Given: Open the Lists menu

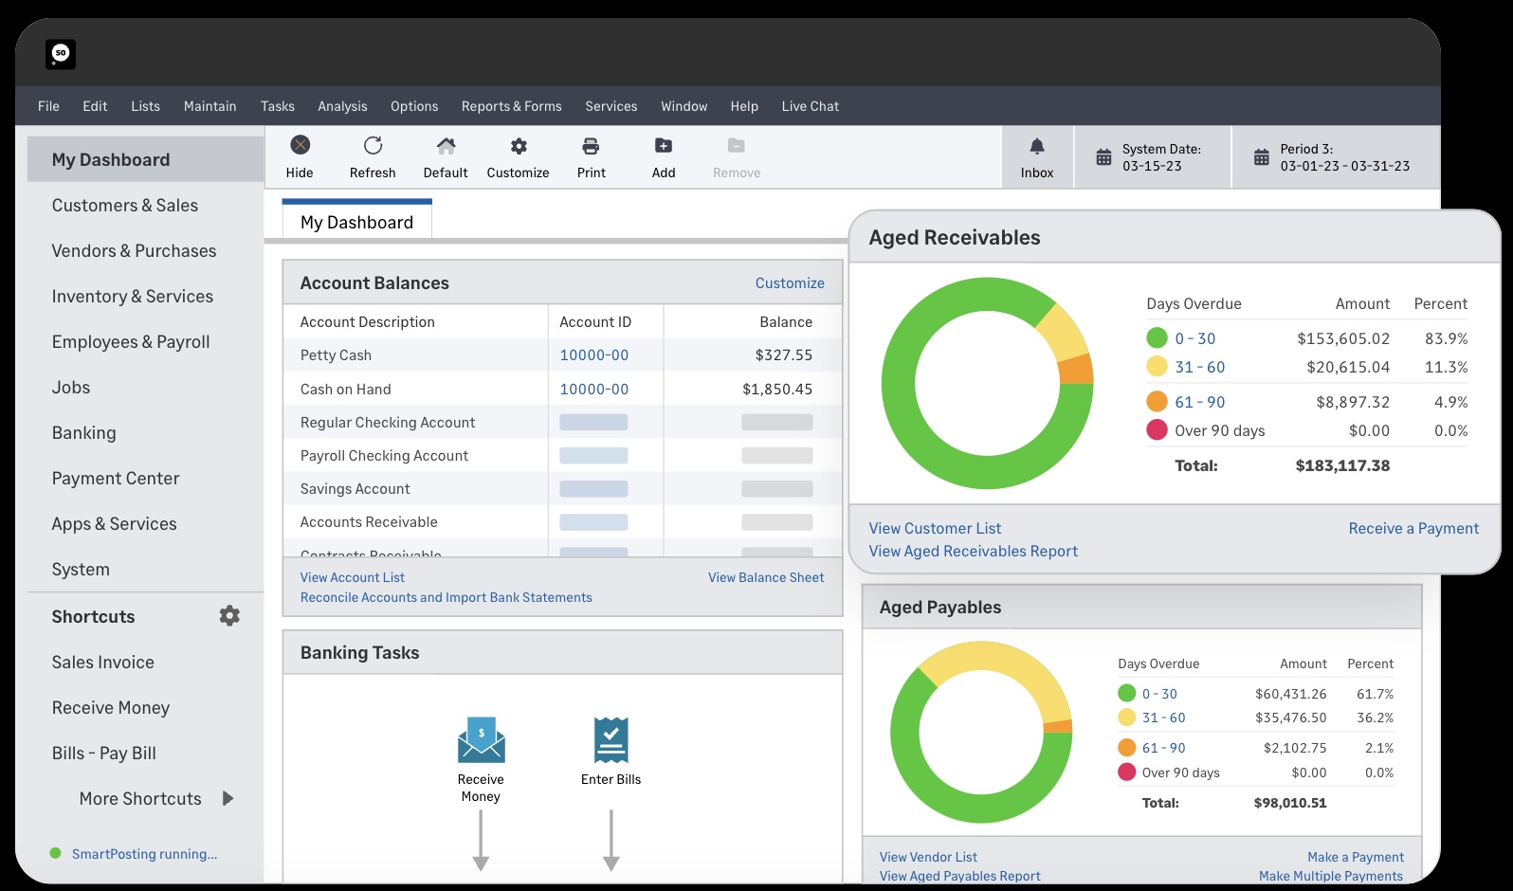Looking at the screenshot, I should click(145, 106).
